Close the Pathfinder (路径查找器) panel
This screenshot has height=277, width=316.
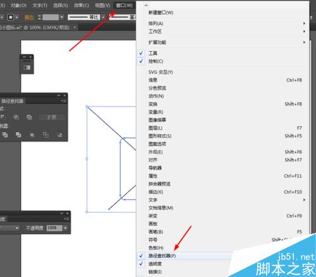64,95
